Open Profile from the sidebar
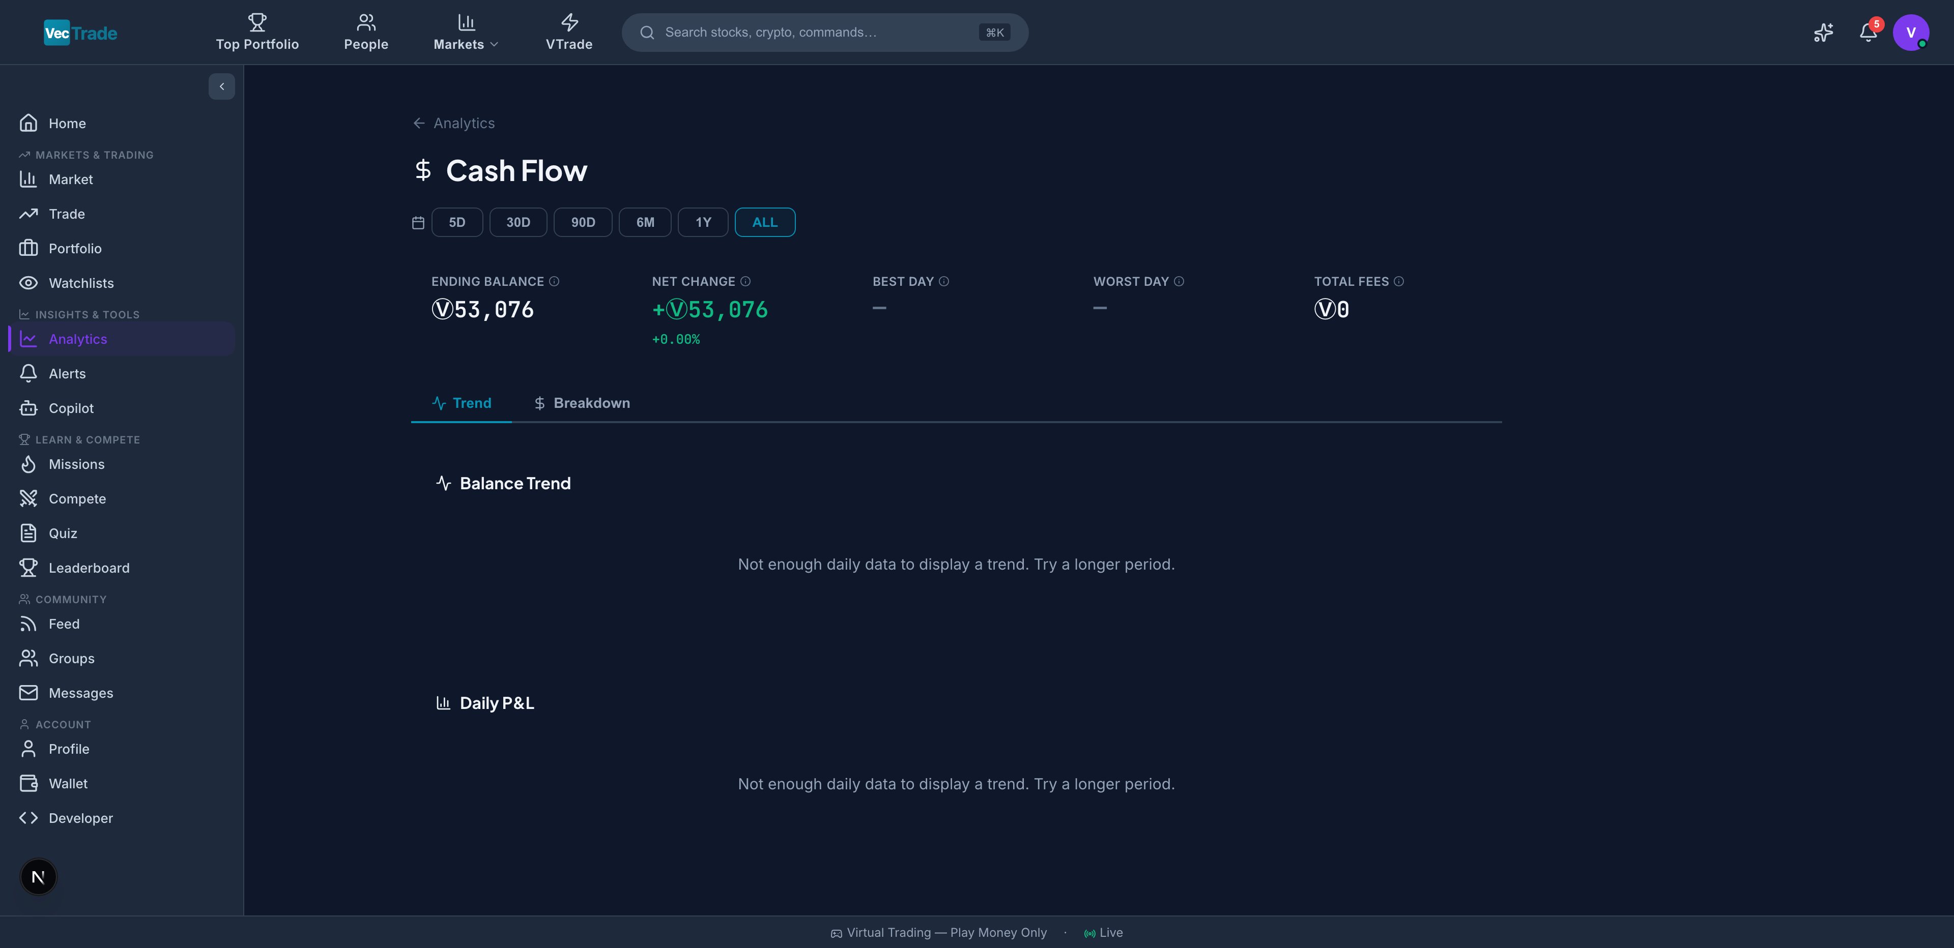Viewport: 1954px width, 948px height. pyautogui.click(x=122, y=749)
